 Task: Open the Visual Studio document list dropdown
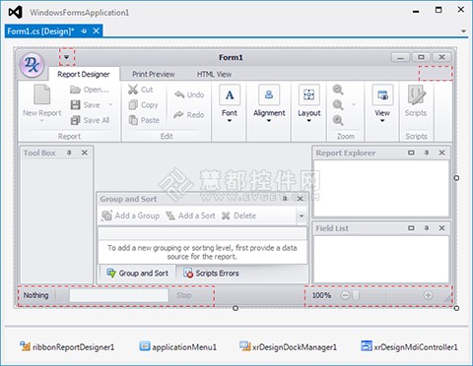(463, 31)
